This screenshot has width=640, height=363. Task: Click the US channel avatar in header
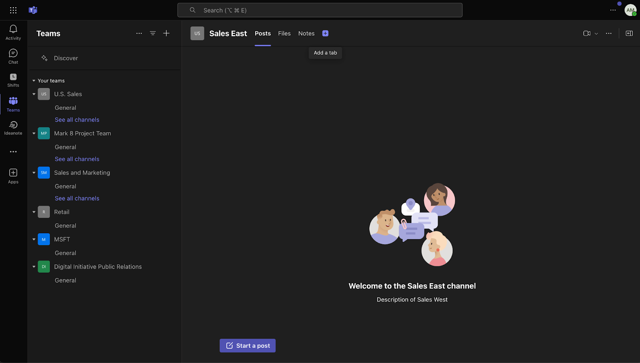pyautogui.click(x=197, y=34)
